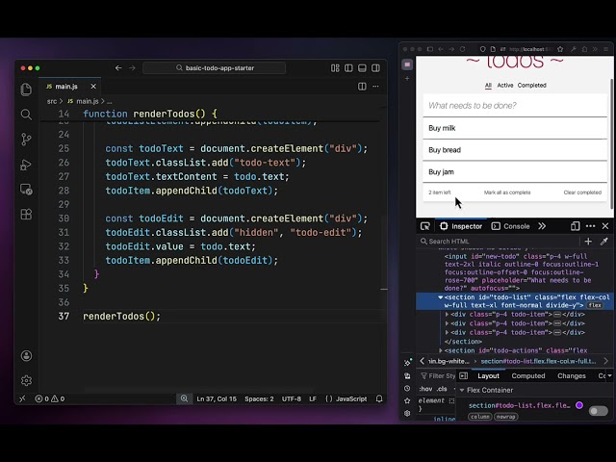616x462 pixels.
Task: Pick a color with the eyedropper
Action: coord(604,242)
